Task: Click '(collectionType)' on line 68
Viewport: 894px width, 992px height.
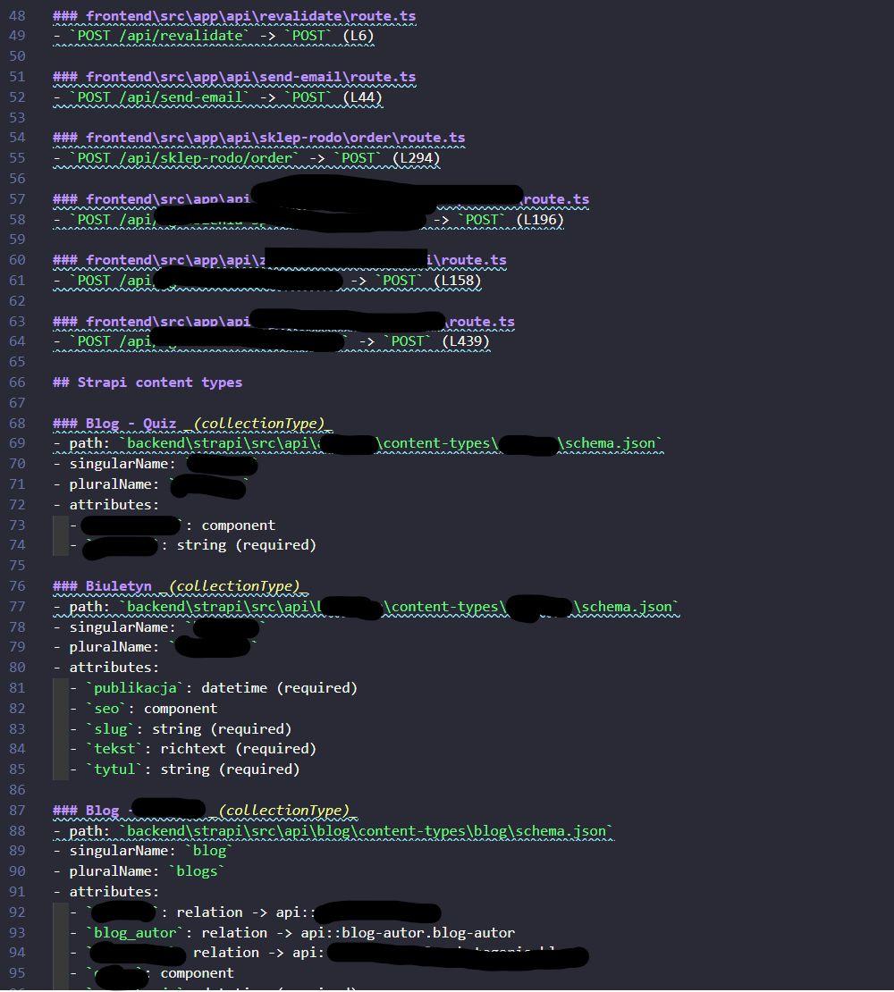Action: coord(258,424)
